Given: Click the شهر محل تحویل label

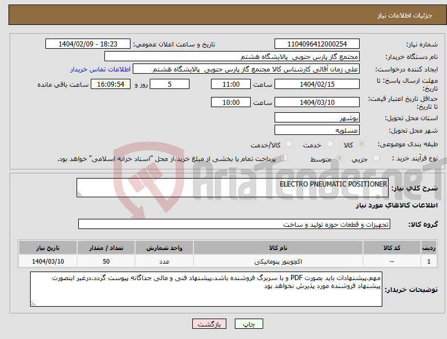Looking at the screenshot, I should (414, 130).
